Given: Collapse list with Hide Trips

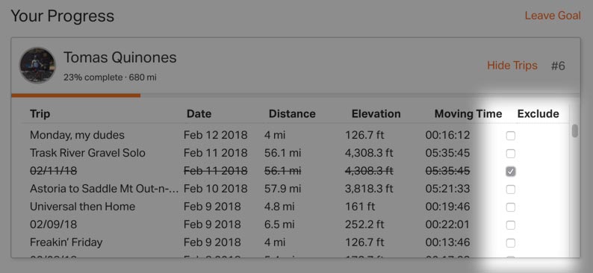Looking at the screenshot, I should click(512, 66).
